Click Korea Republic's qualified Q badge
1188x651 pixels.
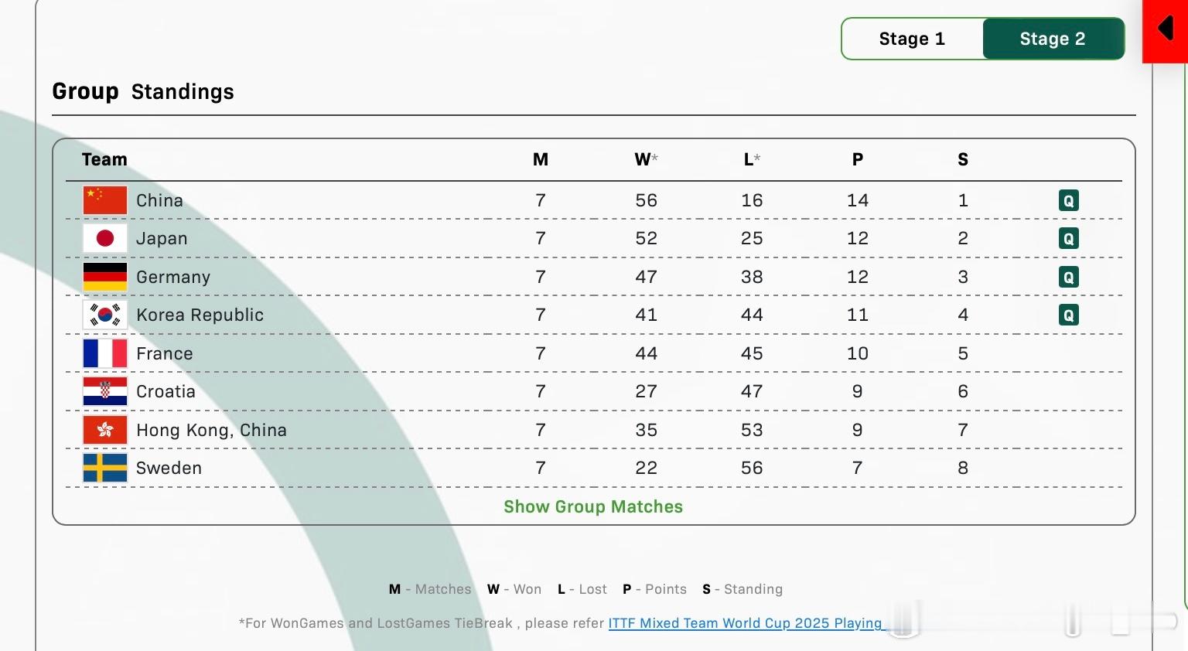point(1068,315)
